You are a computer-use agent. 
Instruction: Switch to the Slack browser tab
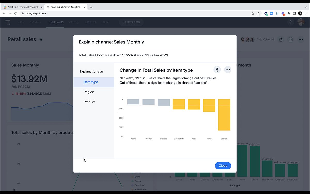(x=23, y=7)
